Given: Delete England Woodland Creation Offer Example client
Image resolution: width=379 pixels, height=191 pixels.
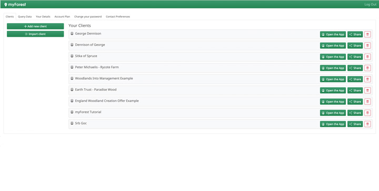Looking at the screenshot, I should pos(367,102).
